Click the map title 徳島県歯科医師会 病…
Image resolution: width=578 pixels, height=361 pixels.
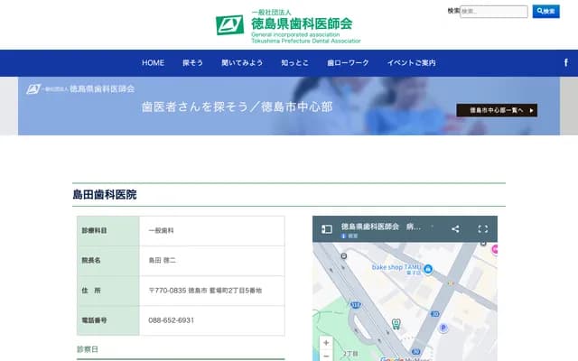coord(381,227)
